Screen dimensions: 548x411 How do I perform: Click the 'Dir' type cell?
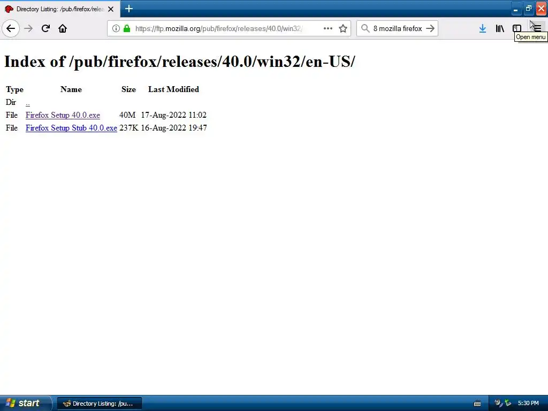tap(11, 102)
